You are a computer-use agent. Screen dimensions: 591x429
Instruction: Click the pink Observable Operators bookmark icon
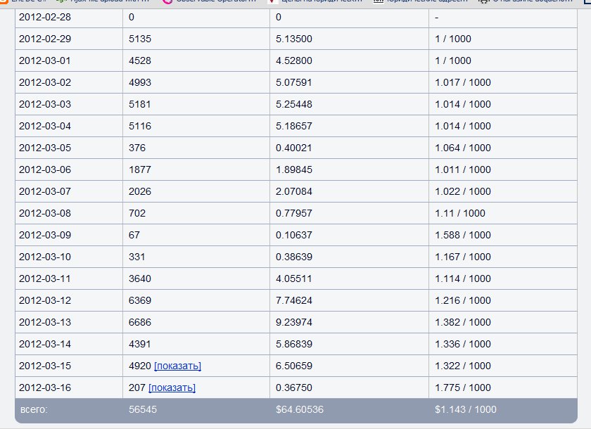point(167,1)
